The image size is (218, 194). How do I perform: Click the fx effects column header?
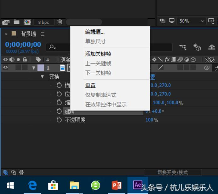[x=167, y=59]
